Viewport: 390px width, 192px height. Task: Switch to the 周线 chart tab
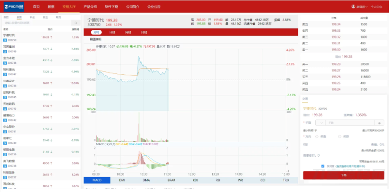pyautogui.click(x=128, y=32)
